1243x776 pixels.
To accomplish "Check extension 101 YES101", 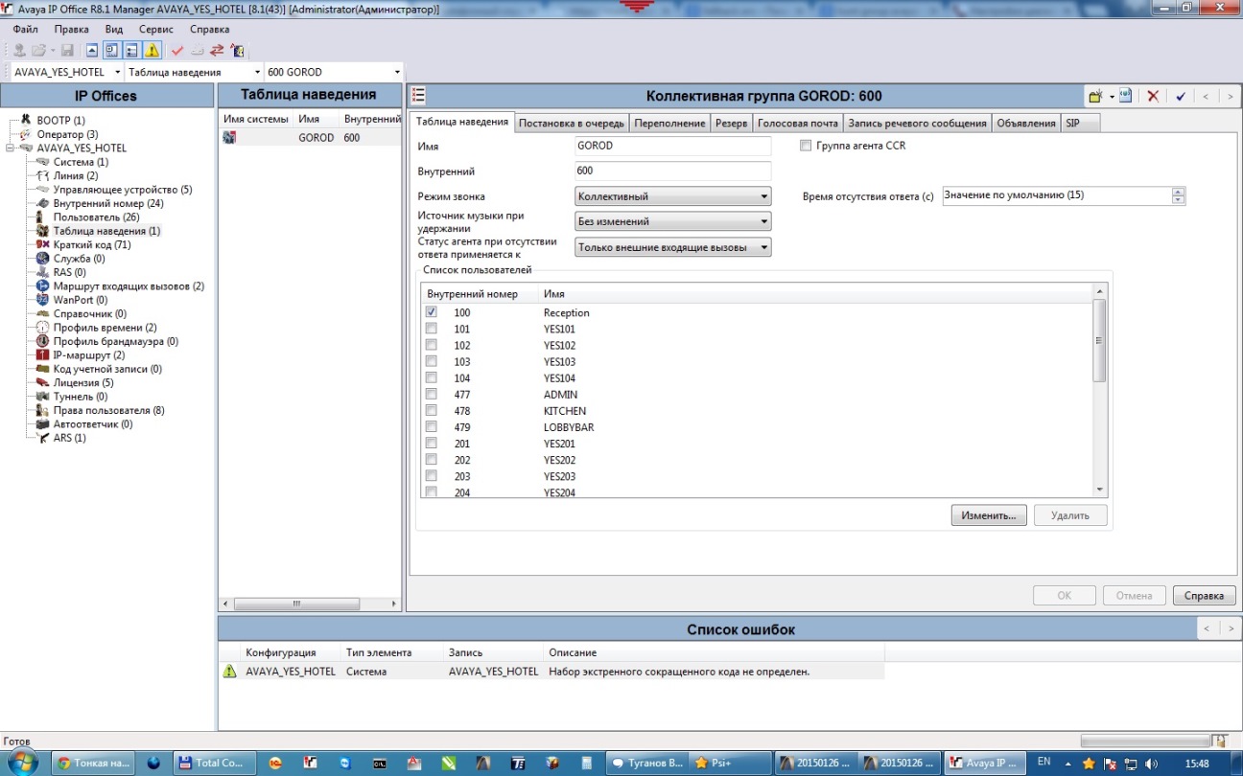I will pos(432,329).
